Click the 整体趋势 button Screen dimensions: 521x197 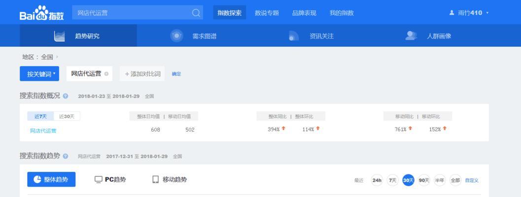51,179
